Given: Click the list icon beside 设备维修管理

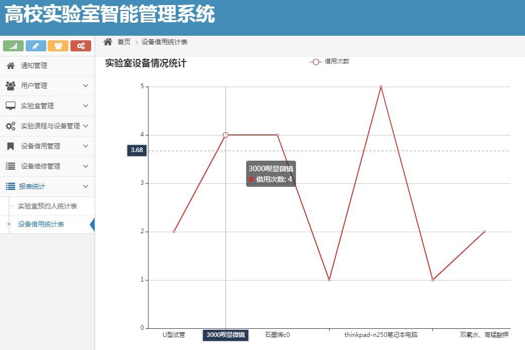Looking at the screenshot, I should coord(11,166).
